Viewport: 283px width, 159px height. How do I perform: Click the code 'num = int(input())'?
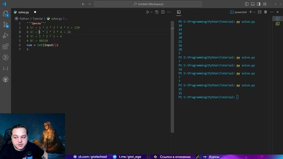tap(42, 45)
